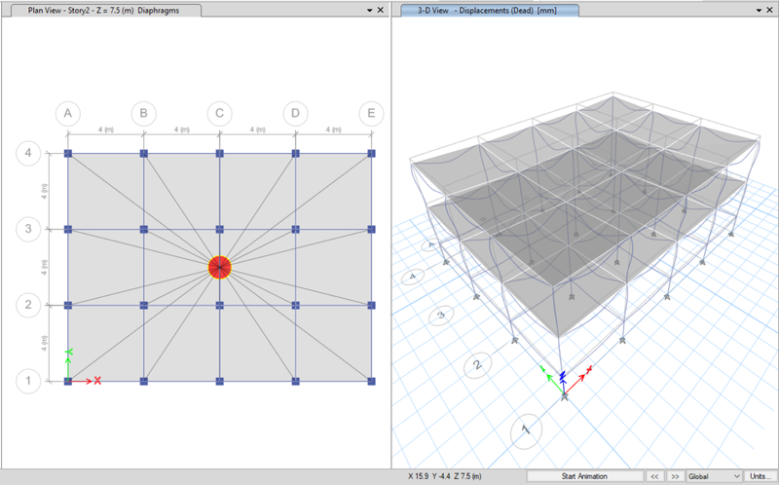Select column joint at grid D-1
The image size is (779, 485).
click(296, 381)
